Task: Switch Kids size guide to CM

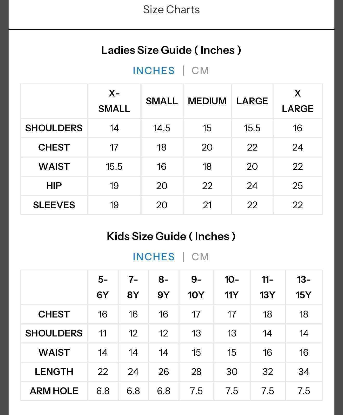Action: [x=200, y=257]
